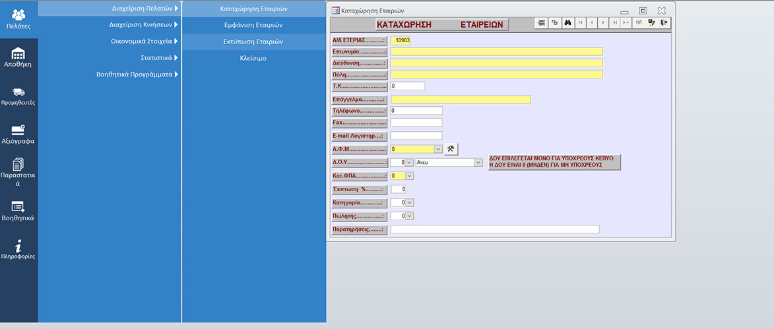Screen dimensions: 774x329
Task: Click the binoculars search icon in toolbar
Action: point(568,22)
